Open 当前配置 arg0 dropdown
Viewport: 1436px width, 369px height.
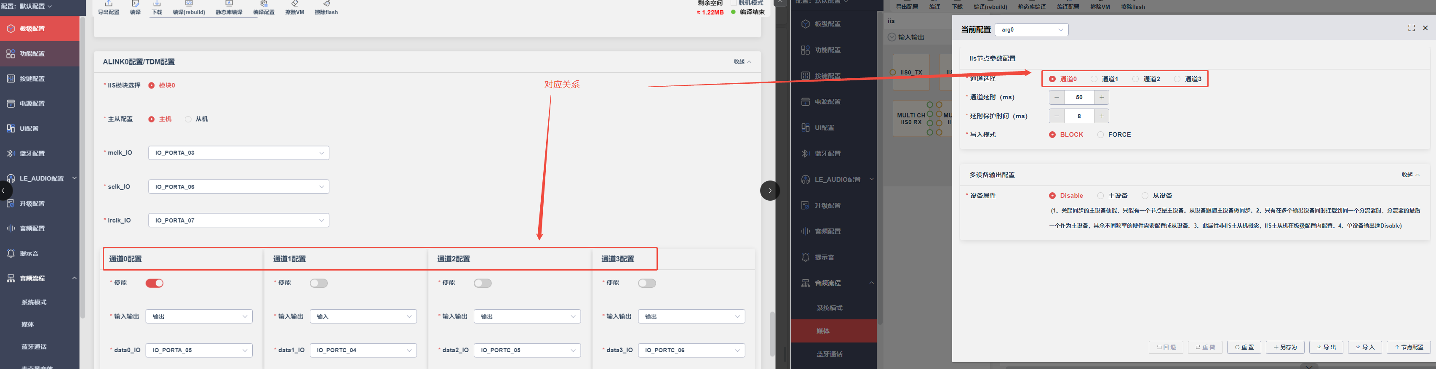point(1031,29)
